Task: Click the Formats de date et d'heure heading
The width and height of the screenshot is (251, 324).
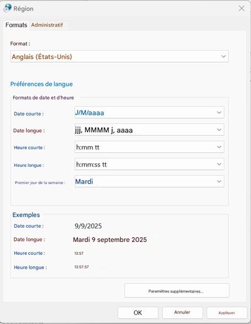Action: click(x=43, y=97)
